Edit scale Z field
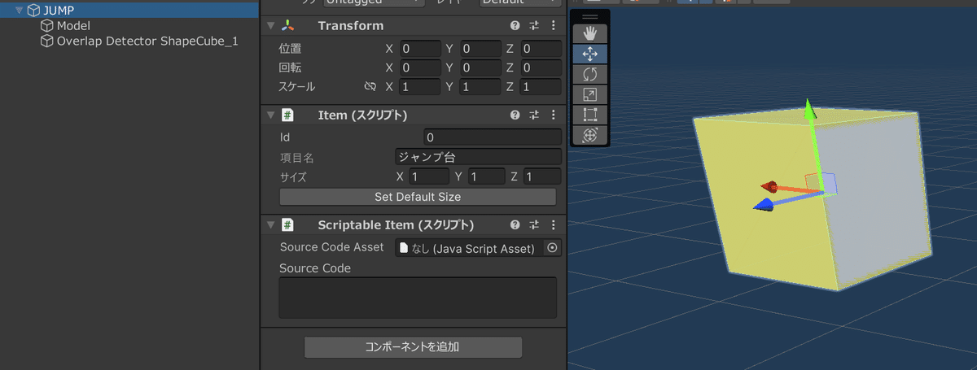977x370 pixels. point(541,86)
